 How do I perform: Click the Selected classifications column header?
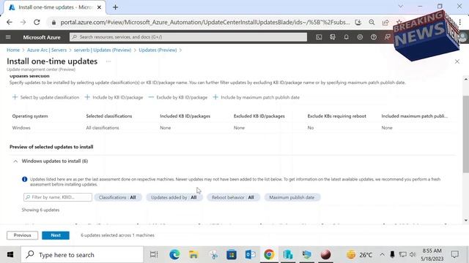[x=109, y=116]
